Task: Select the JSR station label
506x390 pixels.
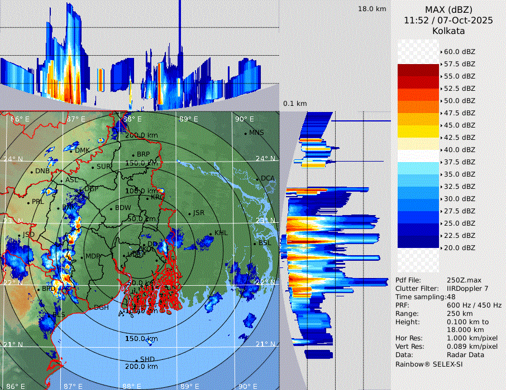Action: pos(199,213)
